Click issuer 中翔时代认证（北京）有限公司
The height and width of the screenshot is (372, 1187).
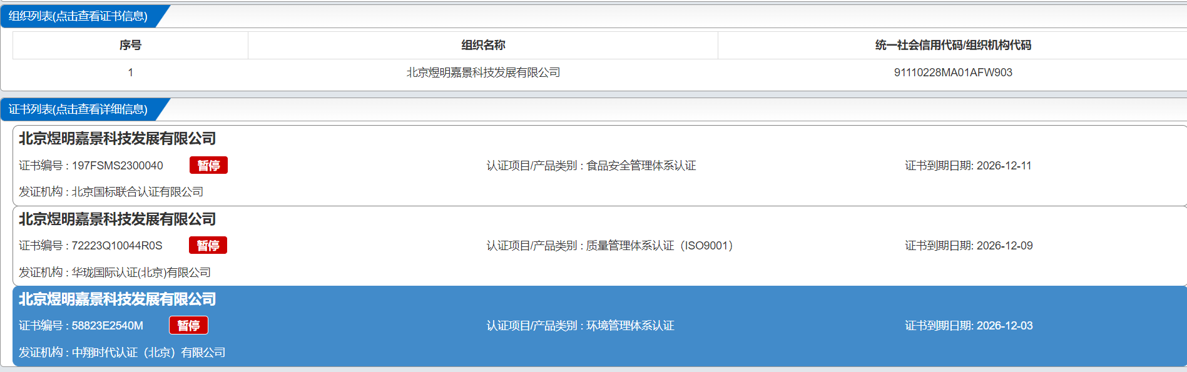point(149,353)
